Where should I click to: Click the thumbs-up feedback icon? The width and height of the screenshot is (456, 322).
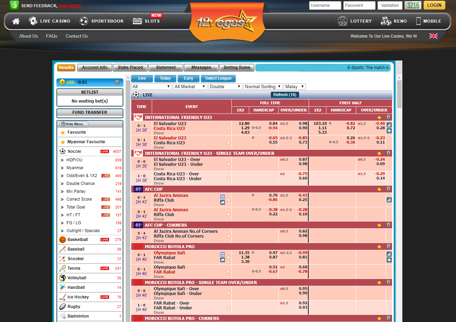pos(14,5)
